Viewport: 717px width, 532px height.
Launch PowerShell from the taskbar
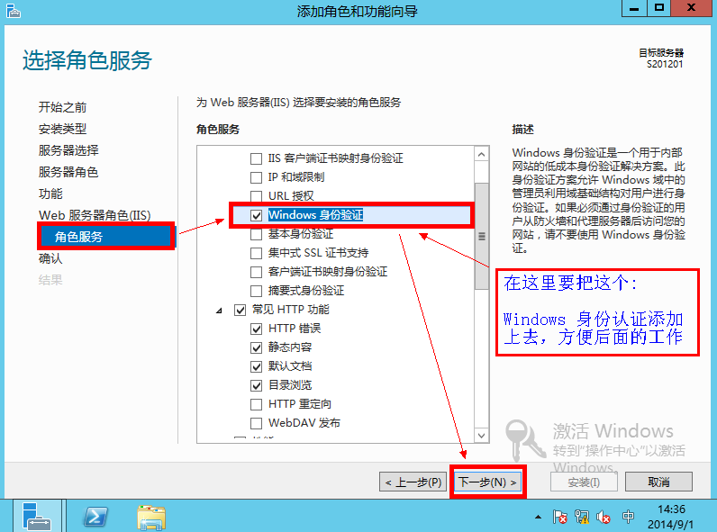[95, 518]
